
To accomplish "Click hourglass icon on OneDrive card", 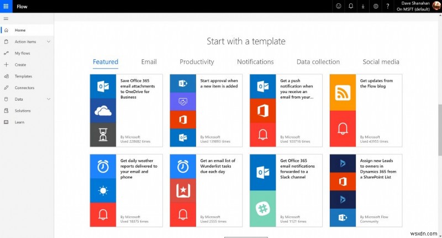I will pos(103,134).
